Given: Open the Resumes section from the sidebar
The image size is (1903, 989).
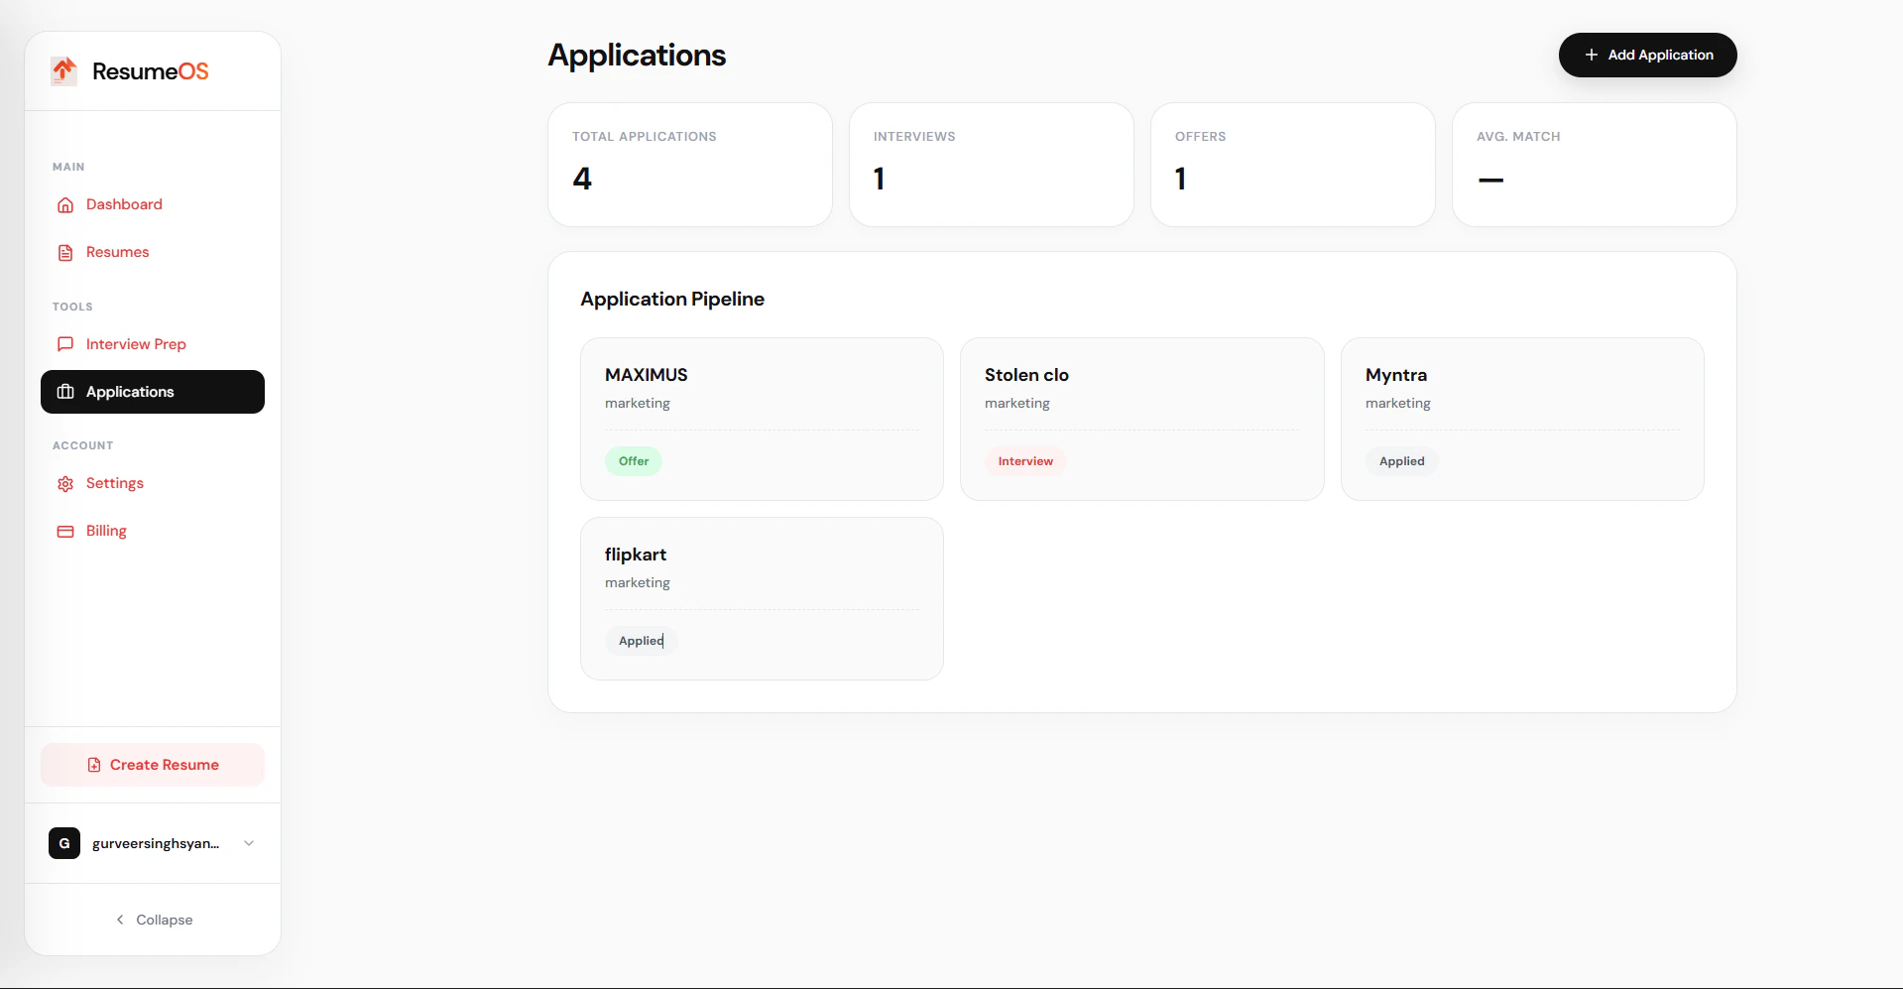Looking at the screenshot, I should coord(116,252).
